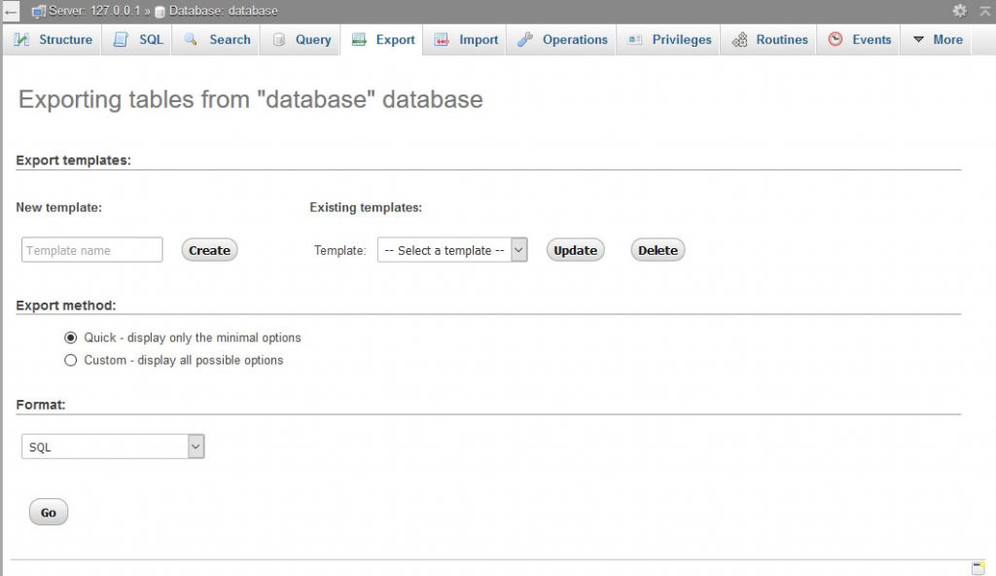
Task: Click the fullscreen double-arrow icon top right
Action: (984, 11)
